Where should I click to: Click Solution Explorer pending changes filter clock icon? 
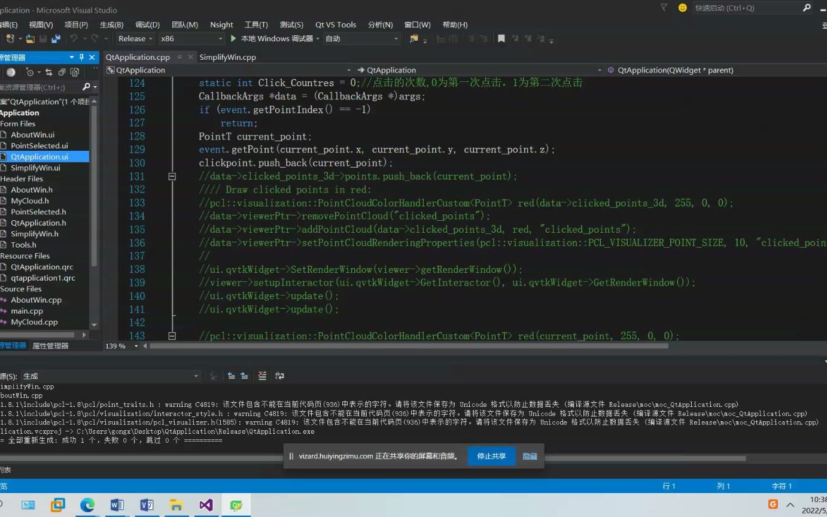coord(29,72)
